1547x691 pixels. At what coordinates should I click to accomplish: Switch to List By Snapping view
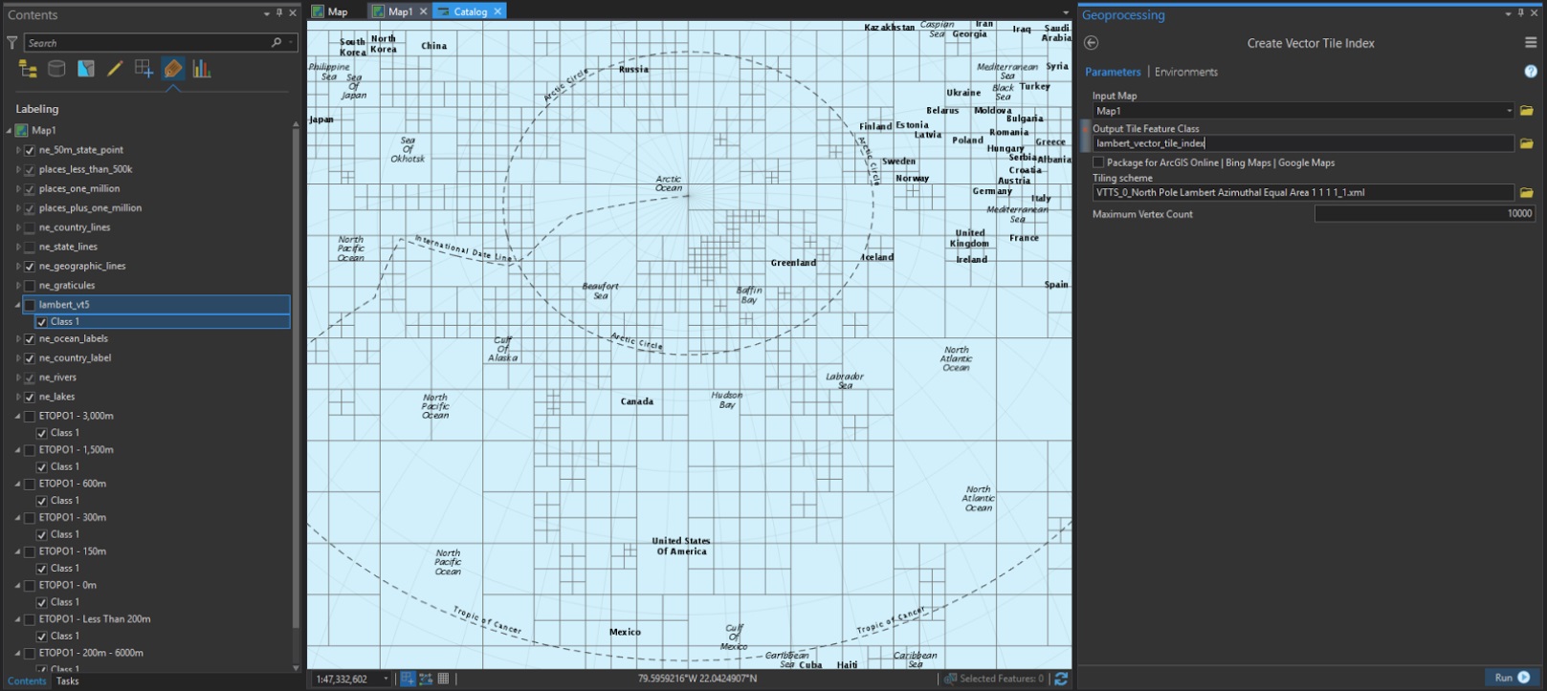click(x=144, y=69)
